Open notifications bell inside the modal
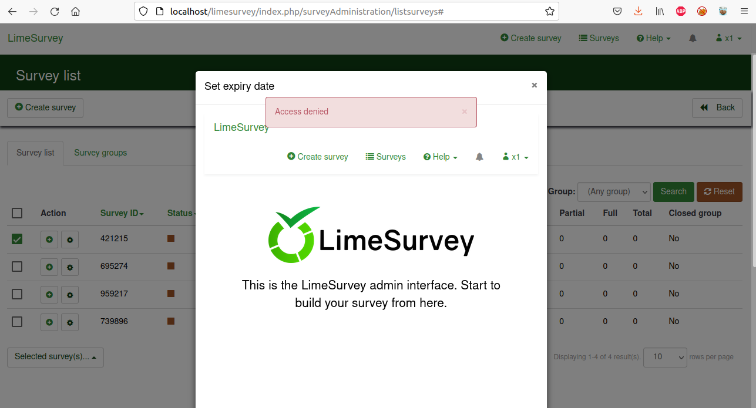The height and width of the screenshot is (408, 756). (479, 157)
